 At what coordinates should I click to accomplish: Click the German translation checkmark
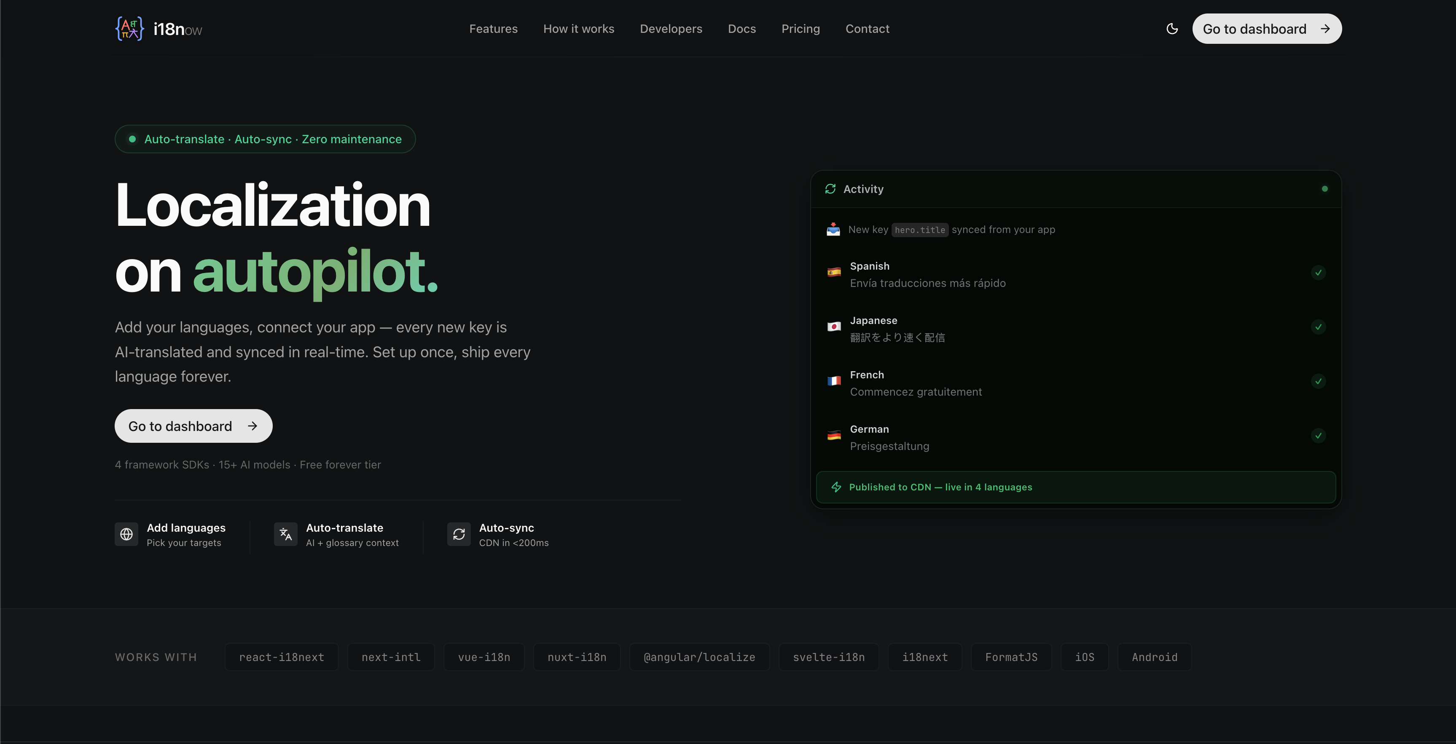tap(1318, 436)
